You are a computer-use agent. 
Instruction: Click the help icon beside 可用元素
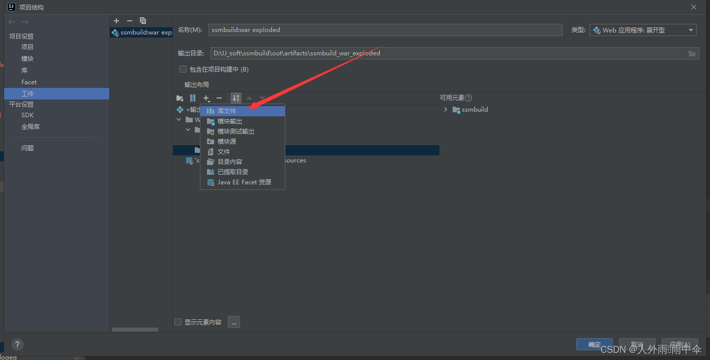[468, 98]
